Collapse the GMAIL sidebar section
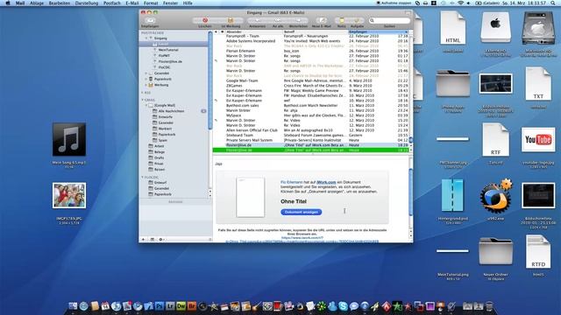The image size is (561, 315). click(143, 100)
